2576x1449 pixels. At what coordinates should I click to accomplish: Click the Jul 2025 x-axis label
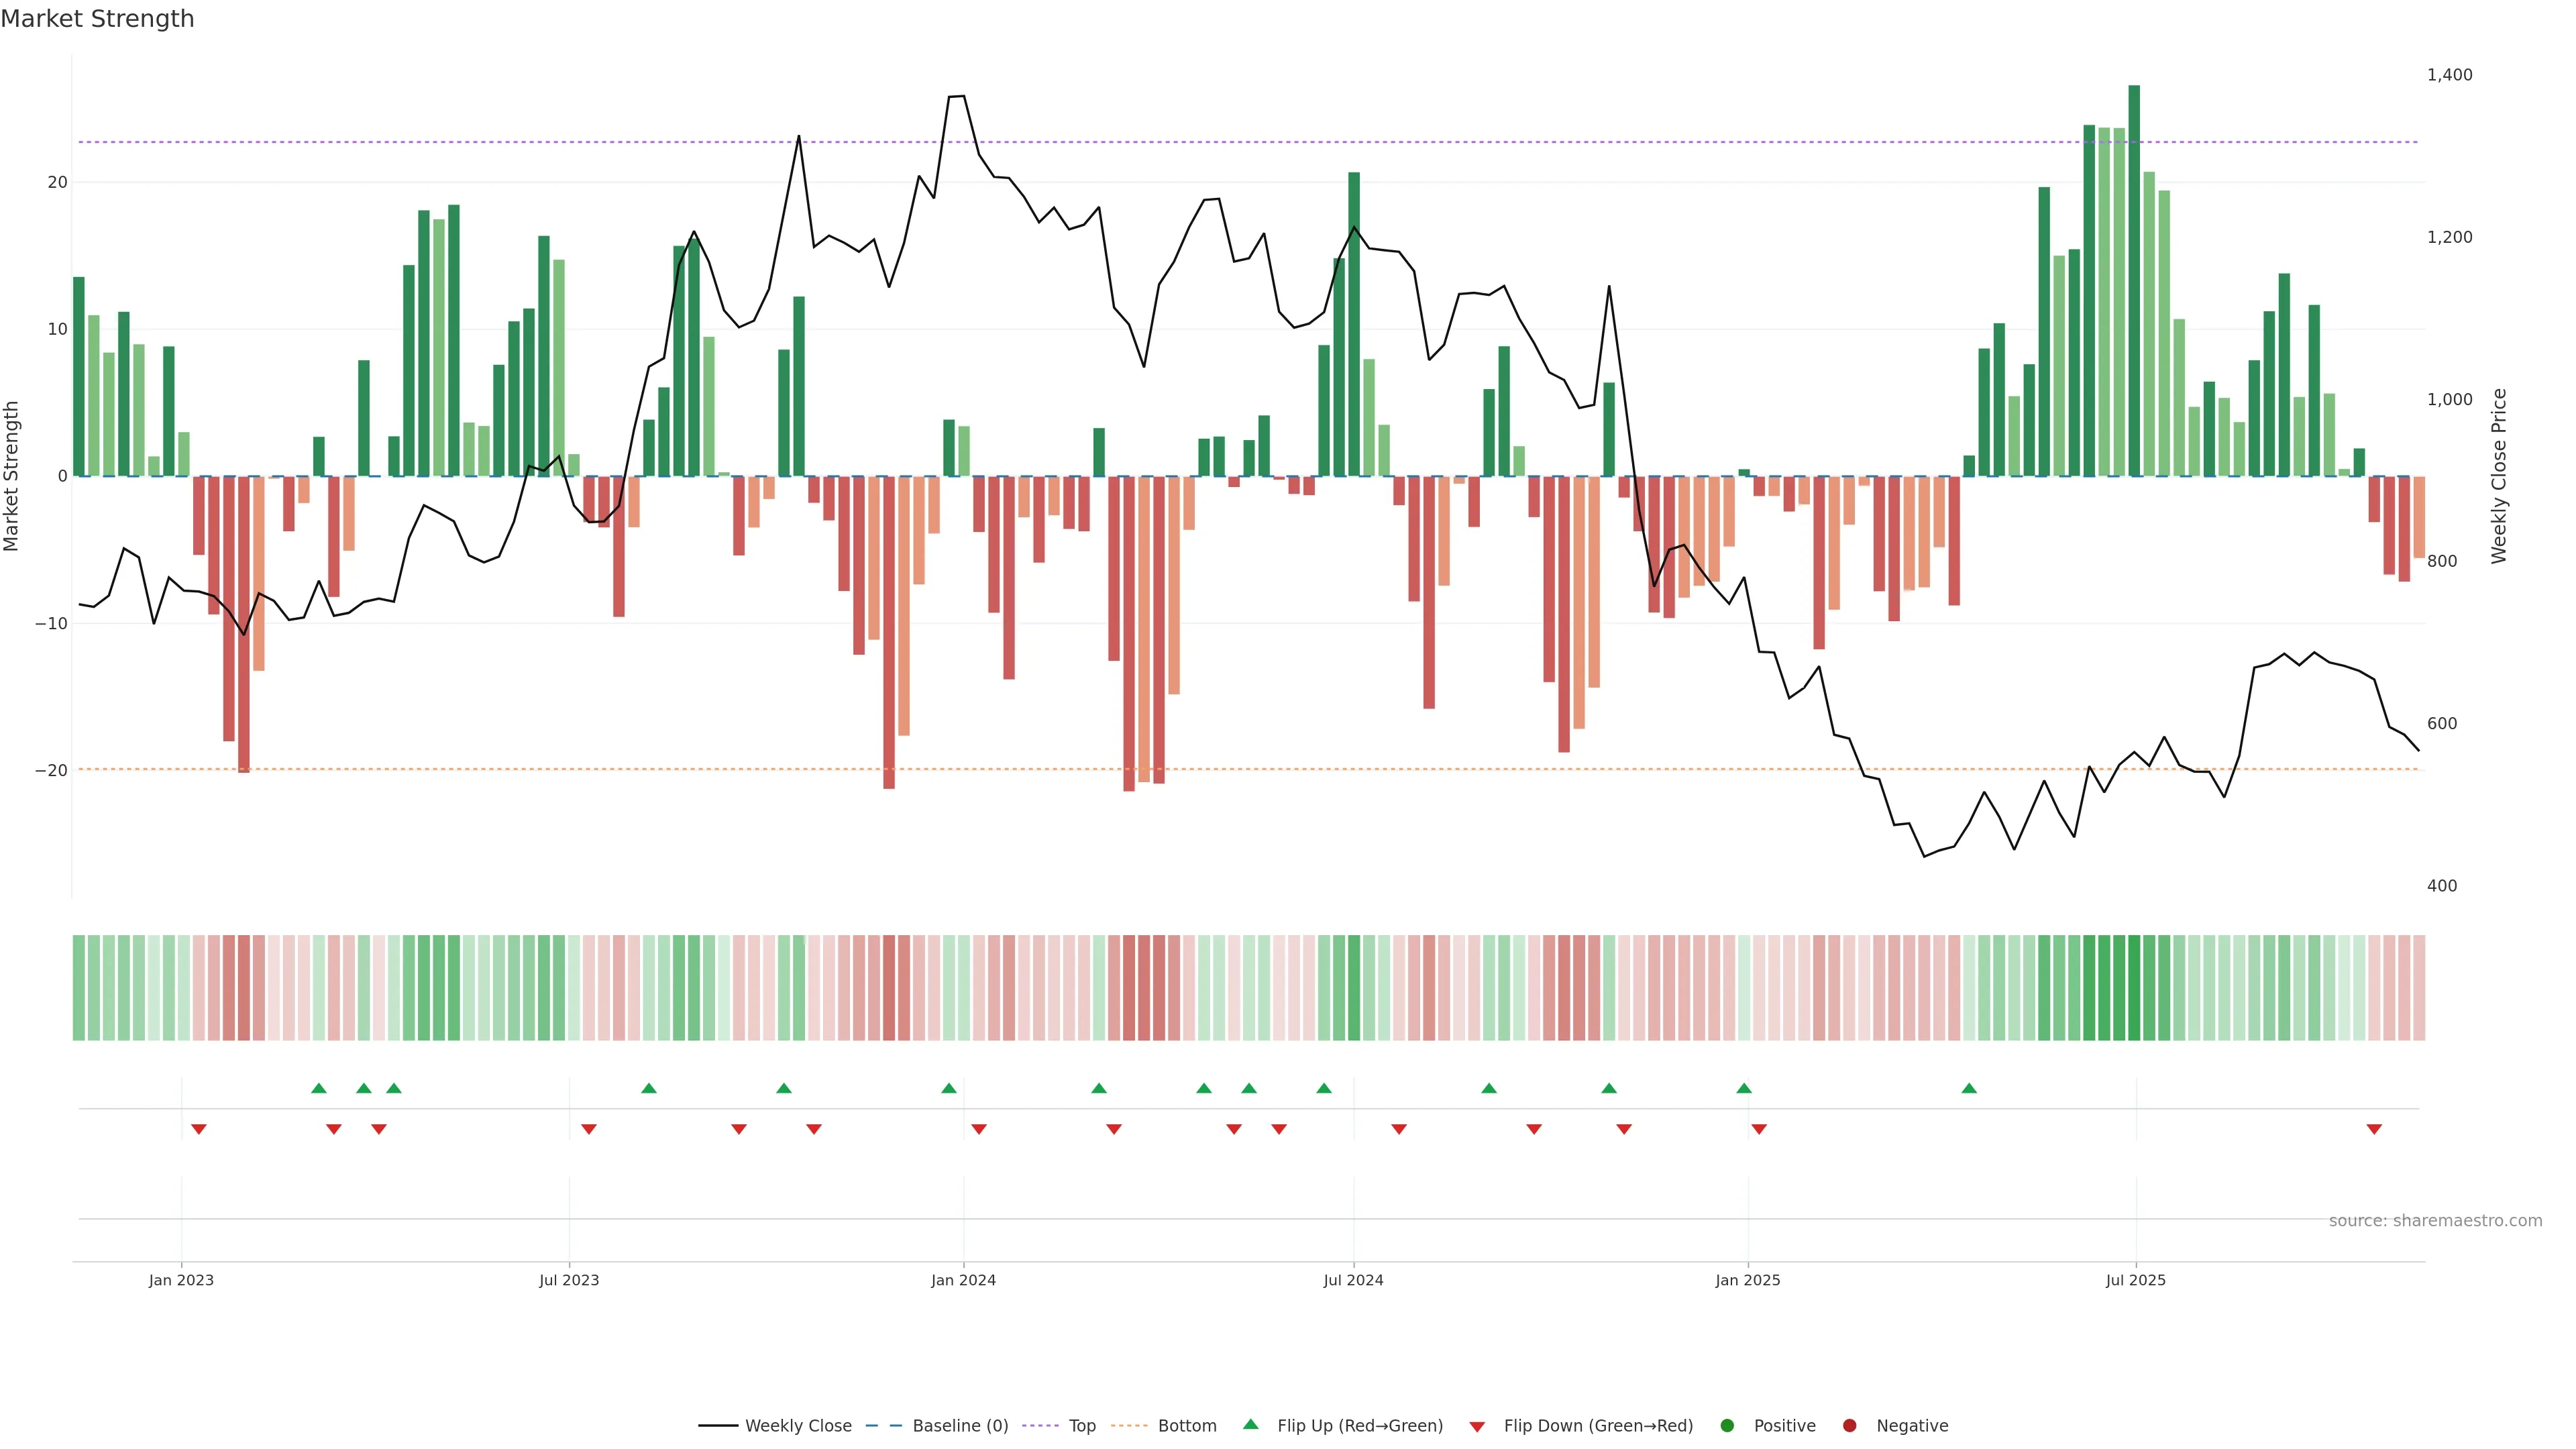tap(2135, 1280)
